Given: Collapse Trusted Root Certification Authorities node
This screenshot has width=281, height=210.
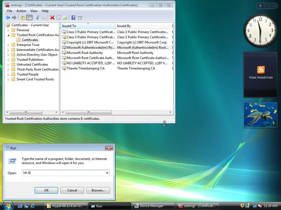Looking at the screenshot, I should [8, 35].
